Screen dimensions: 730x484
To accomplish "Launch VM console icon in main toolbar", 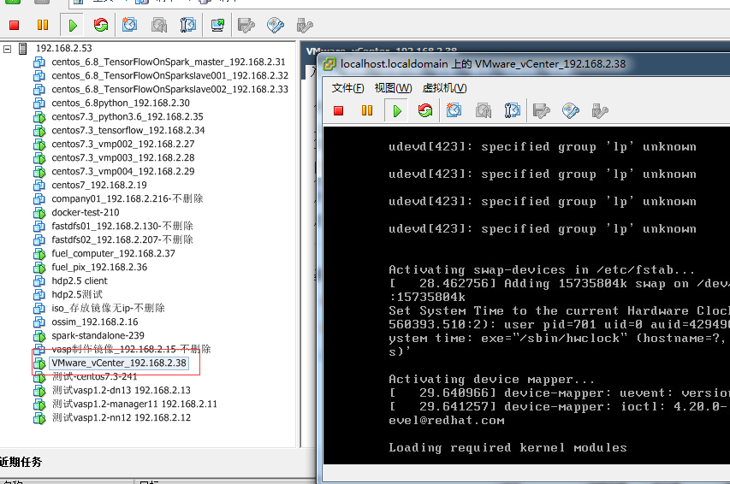I will tap(217, 25).
